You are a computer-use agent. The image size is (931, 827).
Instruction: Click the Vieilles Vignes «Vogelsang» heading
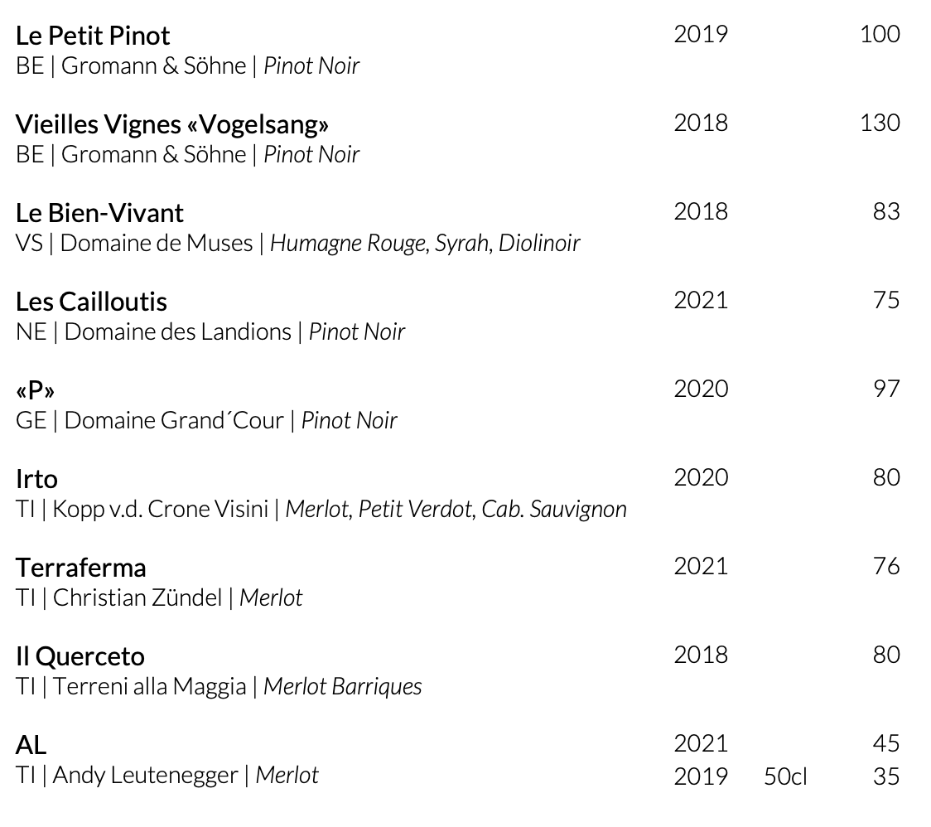[172, 124]
